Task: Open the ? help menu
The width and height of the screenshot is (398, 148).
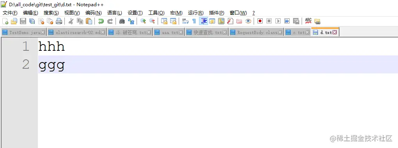Action: [254, 13]
